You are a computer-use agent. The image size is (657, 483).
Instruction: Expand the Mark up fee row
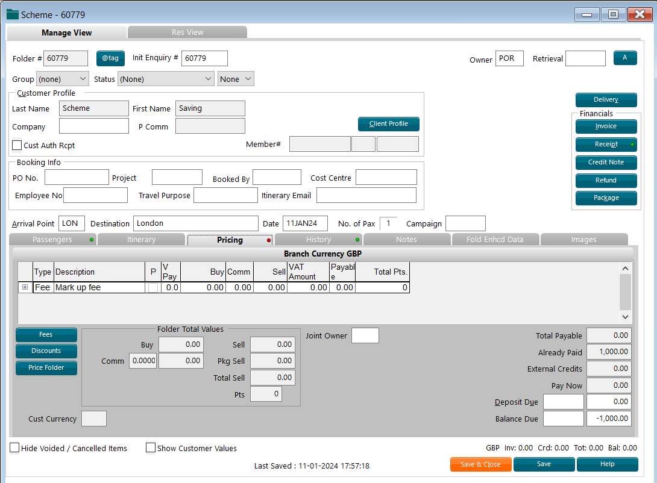pyautogui.click(x=25, y=287)
